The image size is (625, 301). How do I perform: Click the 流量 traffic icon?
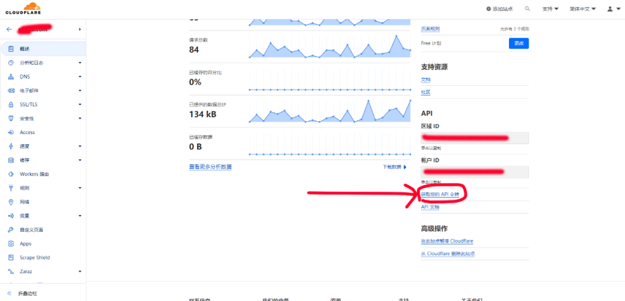coord(11,216)
